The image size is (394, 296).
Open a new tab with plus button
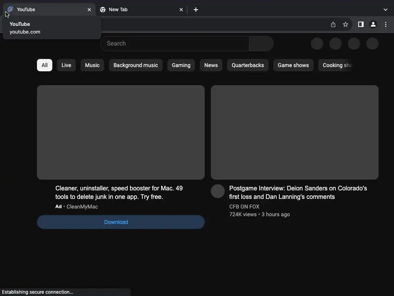tap(196, 10)
